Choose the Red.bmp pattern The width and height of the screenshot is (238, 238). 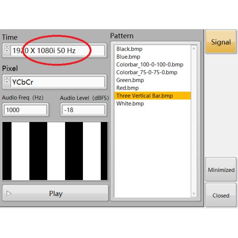coord(127,88)
